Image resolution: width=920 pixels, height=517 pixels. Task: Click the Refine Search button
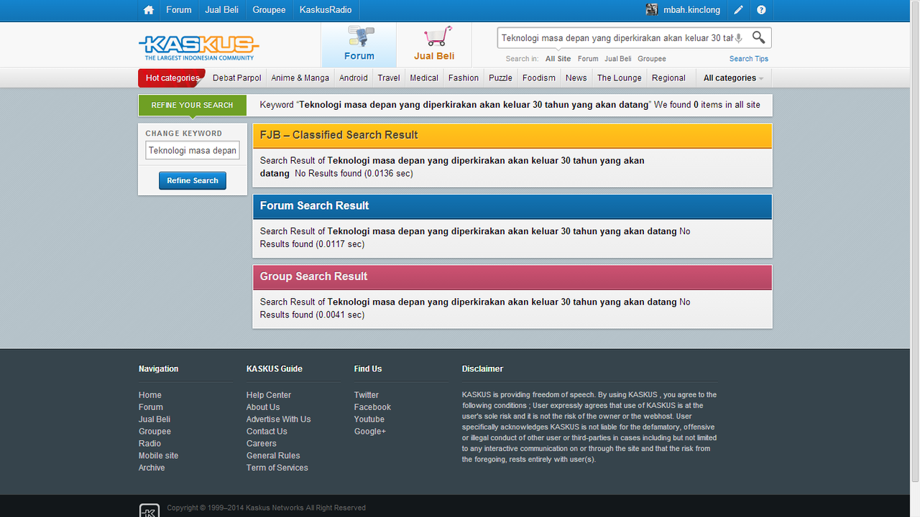pos(193,181)
